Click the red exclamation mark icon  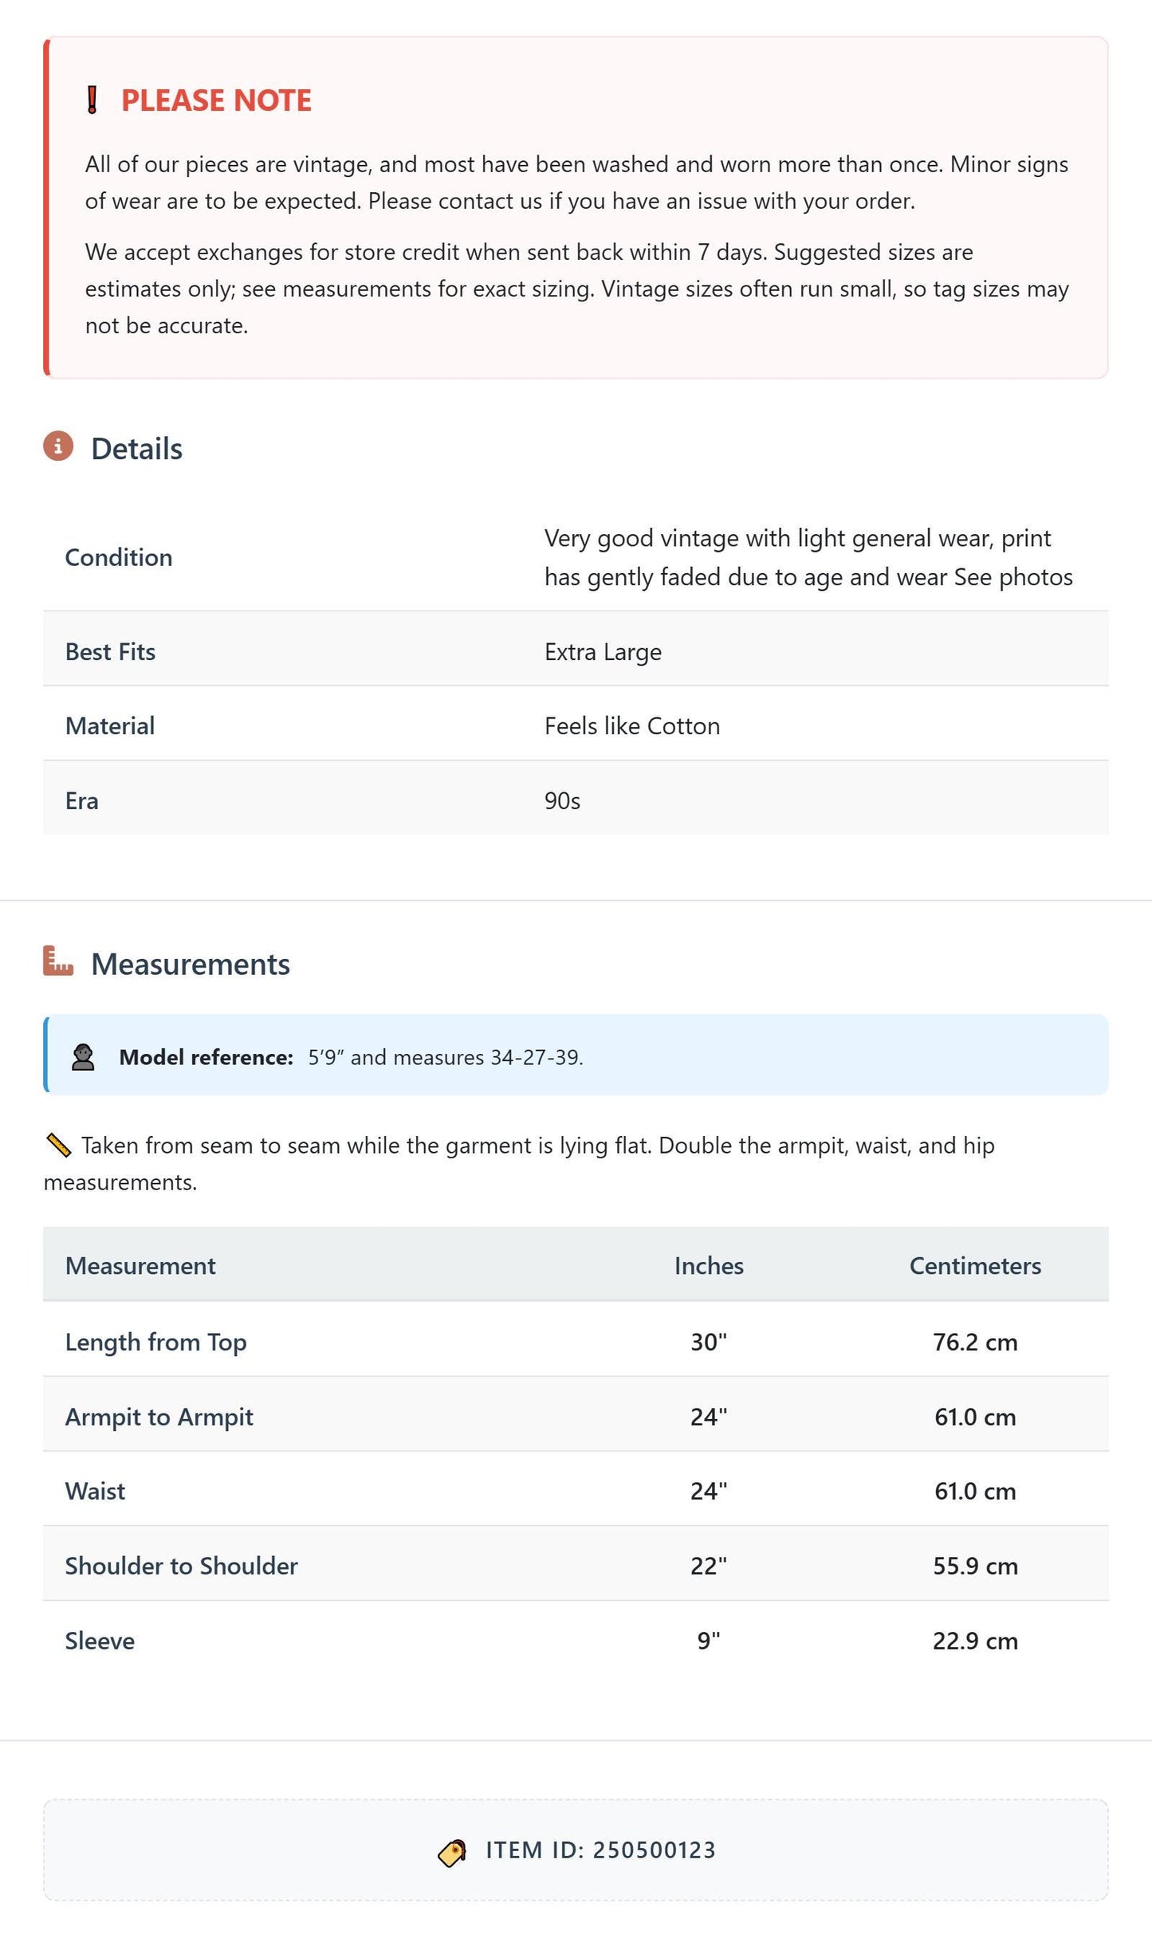tap(92, 100)
